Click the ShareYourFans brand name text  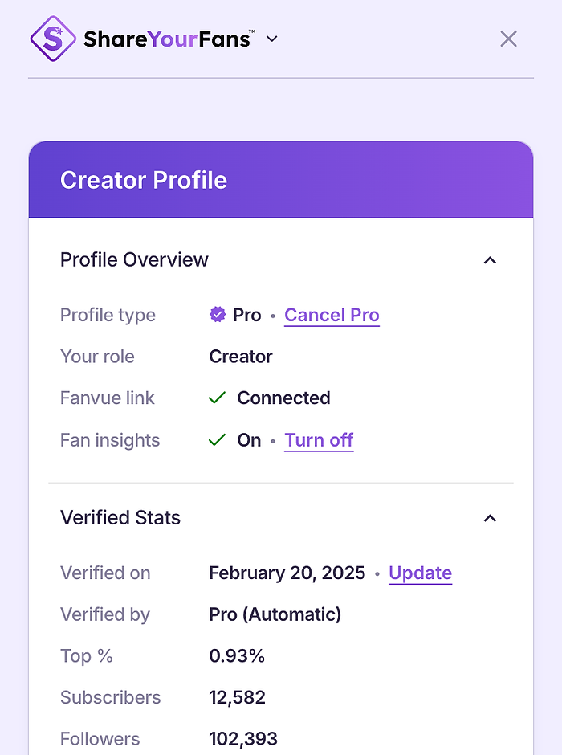point(169,39)
